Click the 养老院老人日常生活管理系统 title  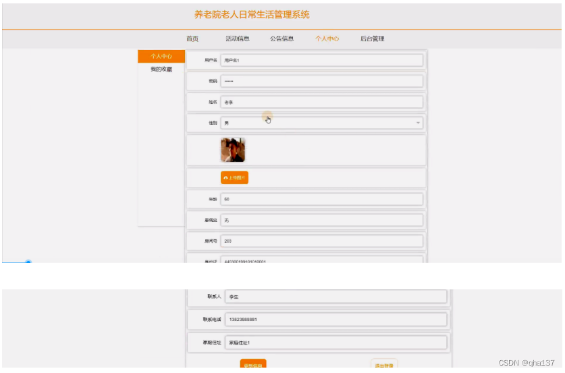[252, 15]
